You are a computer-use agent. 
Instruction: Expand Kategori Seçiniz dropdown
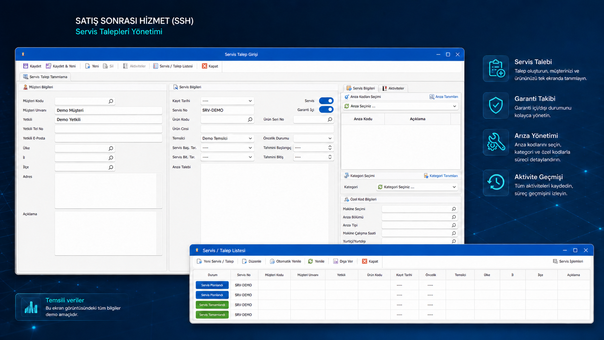(x=417, y=187)
